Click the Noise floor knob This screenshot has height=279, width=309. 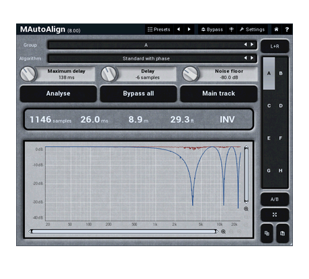pyautogui.click(x=190, y=74)
